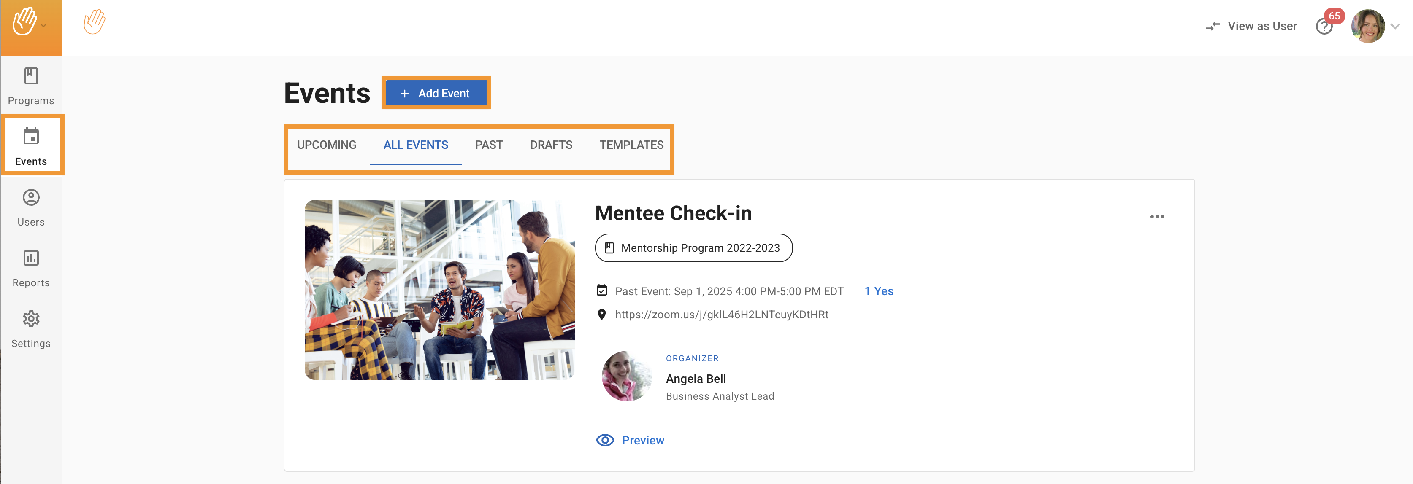Select the Events calendar icon in sidebar
This screenshot has height=484, width=1413.
[31, 137]
